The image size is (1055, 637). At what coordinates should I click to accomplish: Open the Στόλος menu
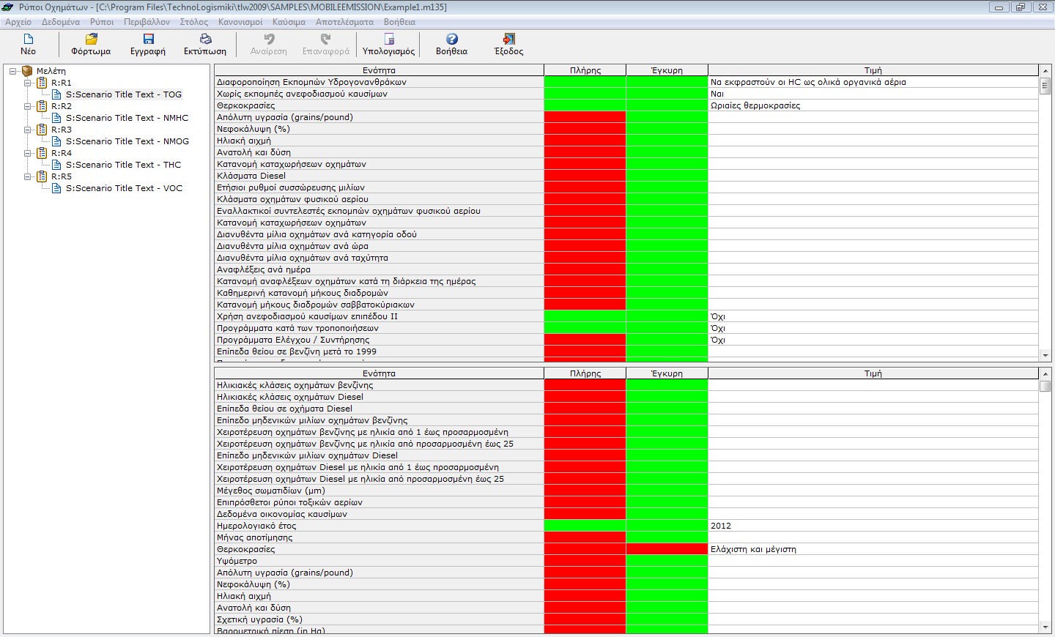(194, 22)
